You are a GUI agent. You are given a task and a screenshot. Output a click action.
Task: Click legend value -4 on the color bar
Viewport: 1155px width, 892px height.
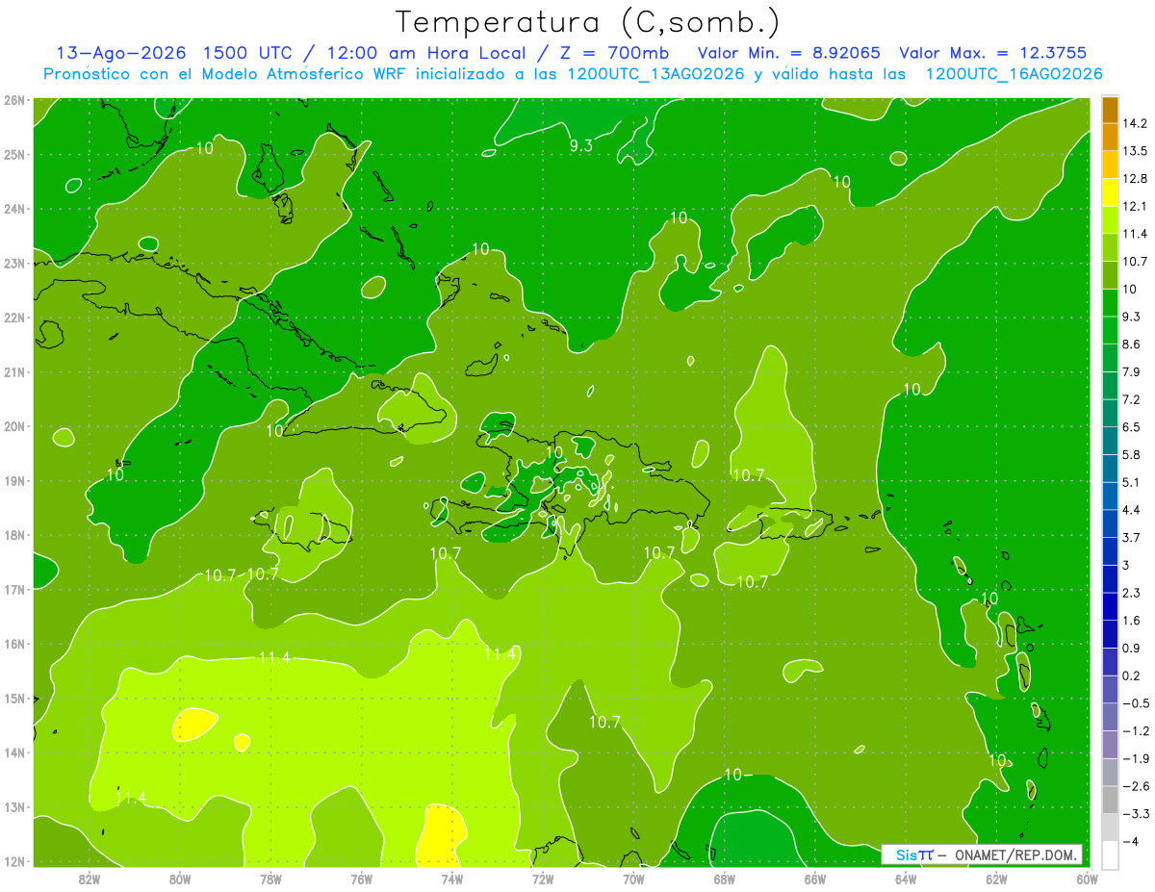[1132, 841]
